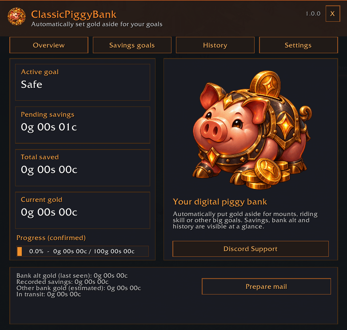Click the Your digital piggy bank heading
Screen dimensions: 347x330
tap(220, 202)
